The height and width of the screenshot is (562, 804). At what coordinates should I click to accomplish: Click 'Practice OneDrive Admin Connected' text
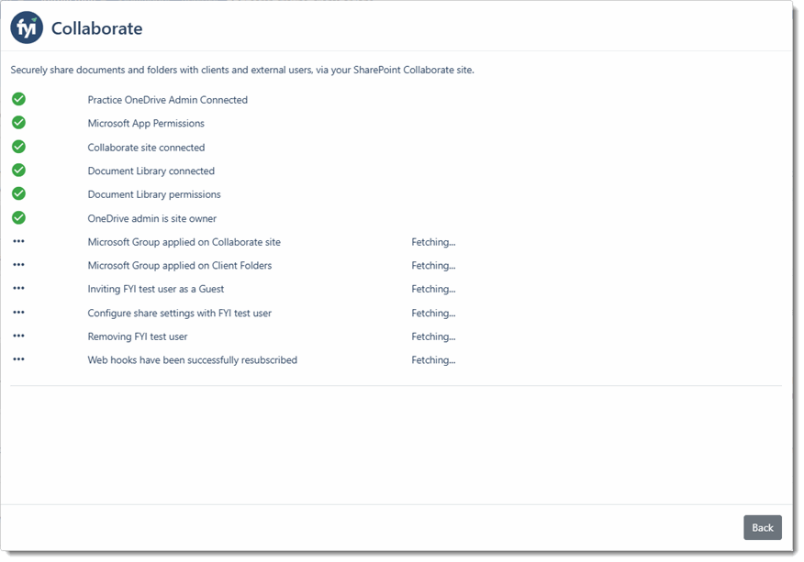[x=168, y=100]
